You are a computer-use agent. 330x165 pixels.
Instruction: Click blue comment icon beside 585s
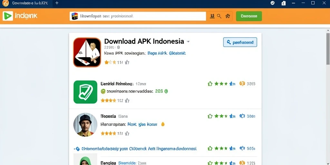click(242, 149)
